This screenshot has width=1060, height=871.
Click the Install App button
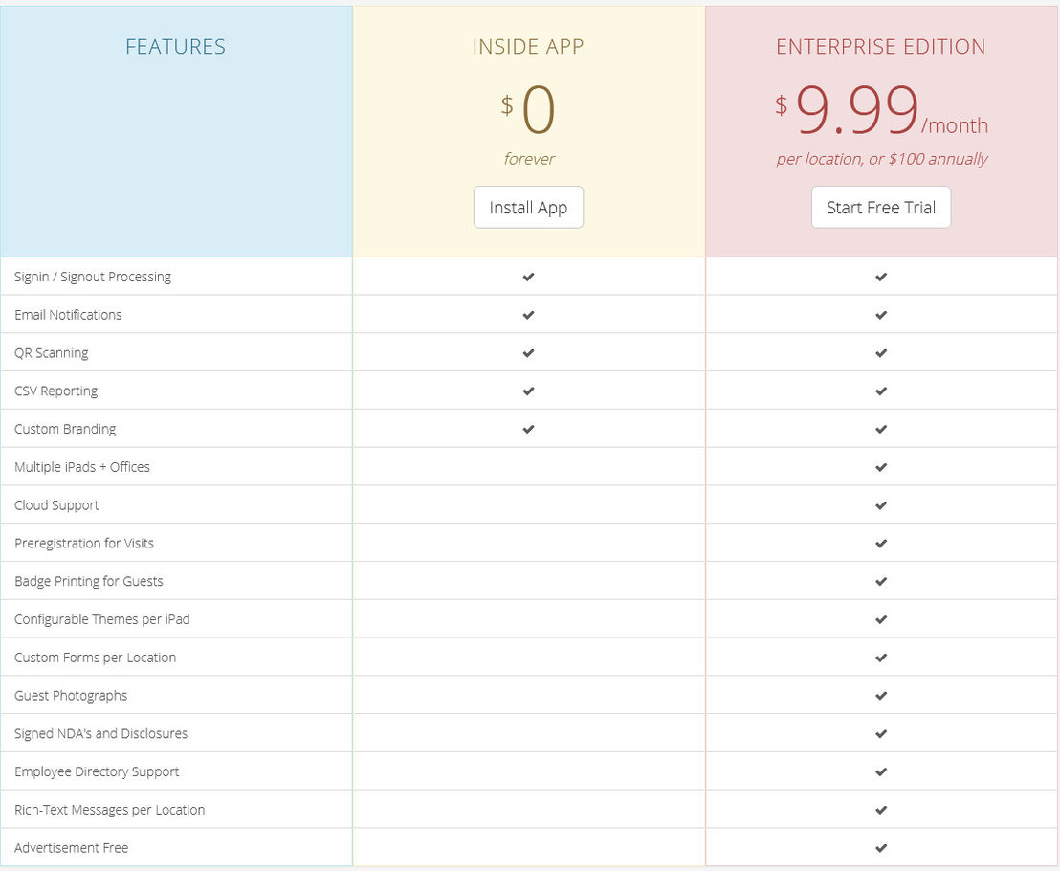tap(528, 207)
